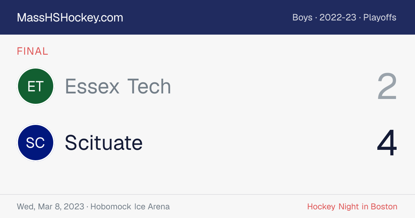Click the Hobomock Ice Arena venue text
This screenshot has height=218, width=415.
(x=130, y=207)
